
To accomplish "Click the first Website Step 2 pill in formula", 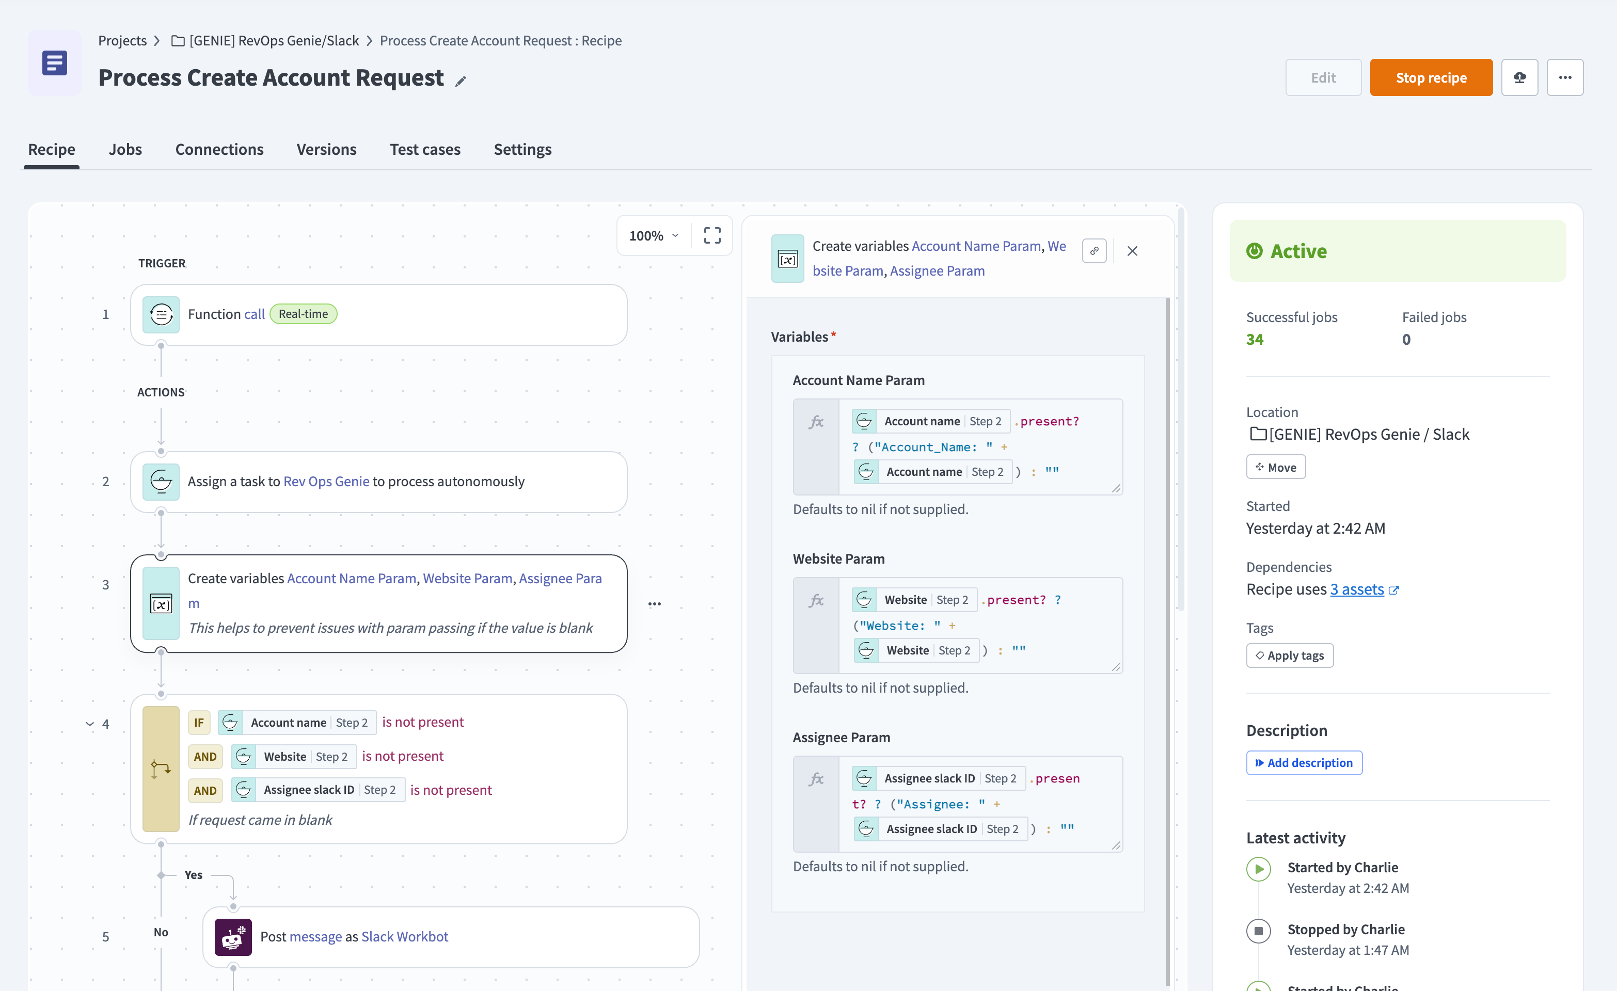I will pos(914,600).
